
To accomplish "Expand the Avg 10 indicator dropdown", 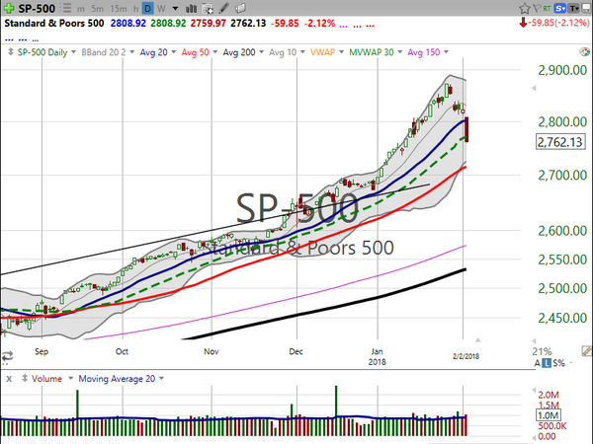I will [302, 51].
